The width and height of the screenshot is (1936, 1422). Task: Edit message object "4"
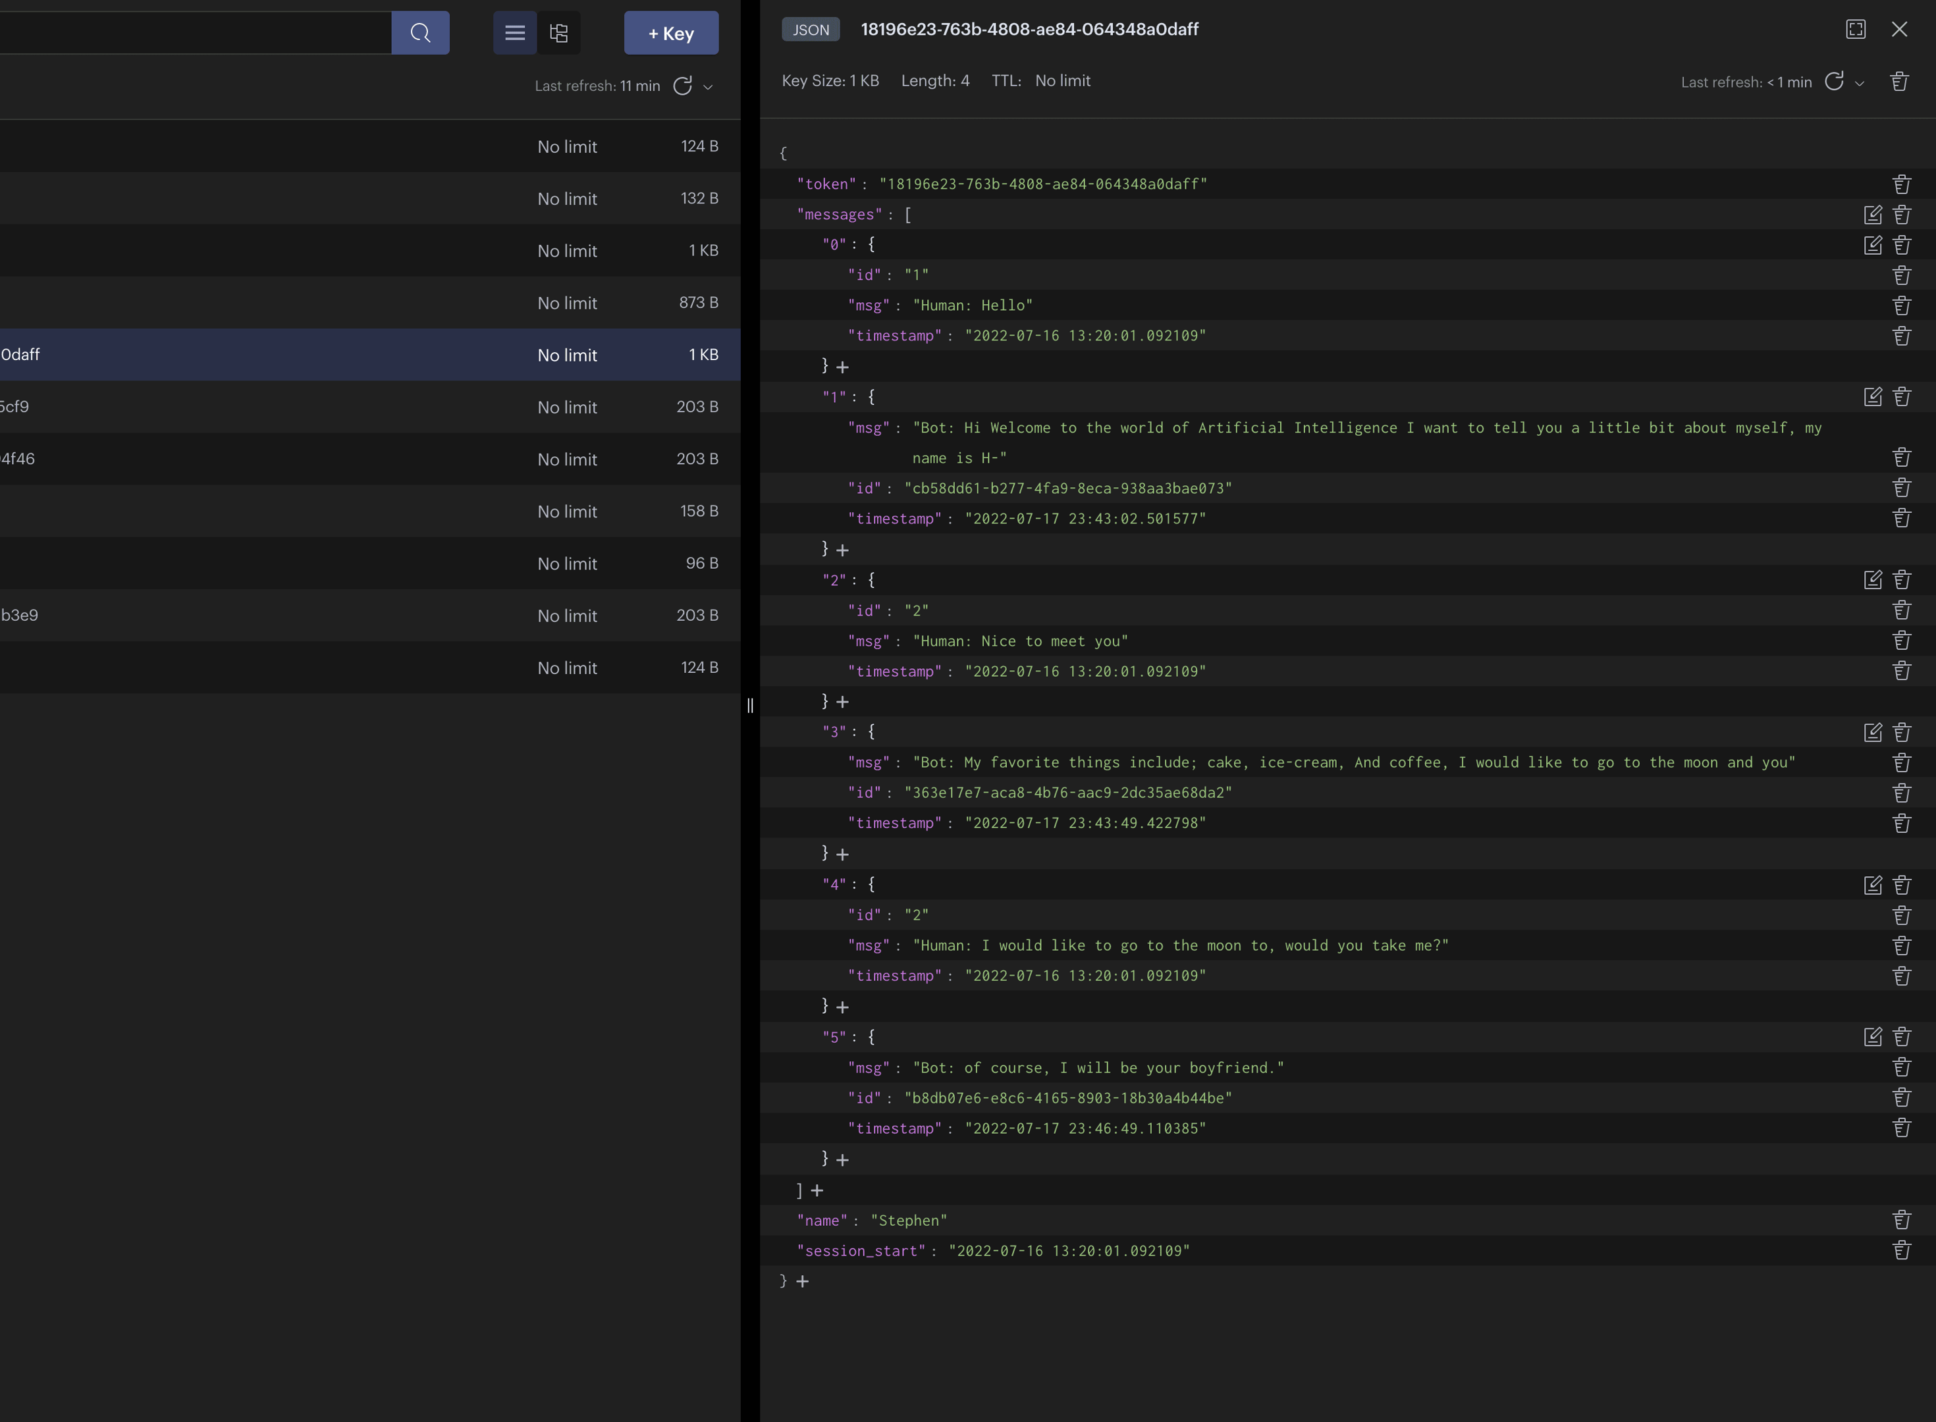(1873, 885)
